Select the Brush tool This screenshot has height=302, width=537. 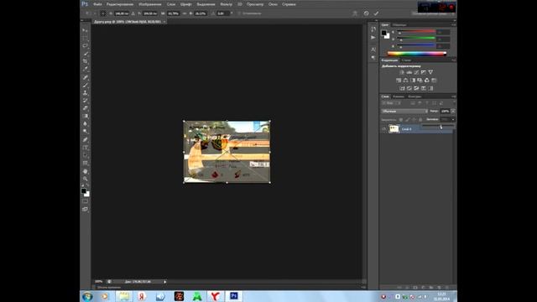point(85,85)
